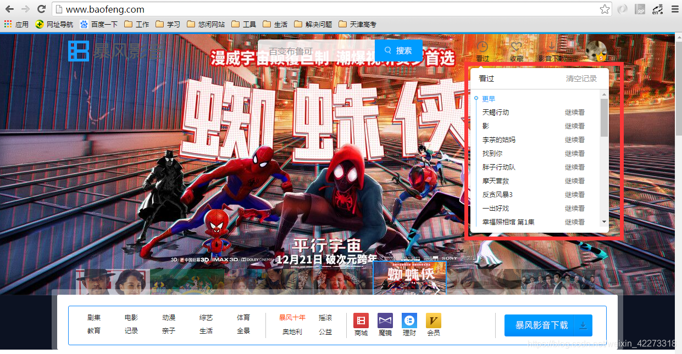This screenshot has height=354, width=682.
Task: Click the 暴风影音 logo
Action: pos(116,51)
